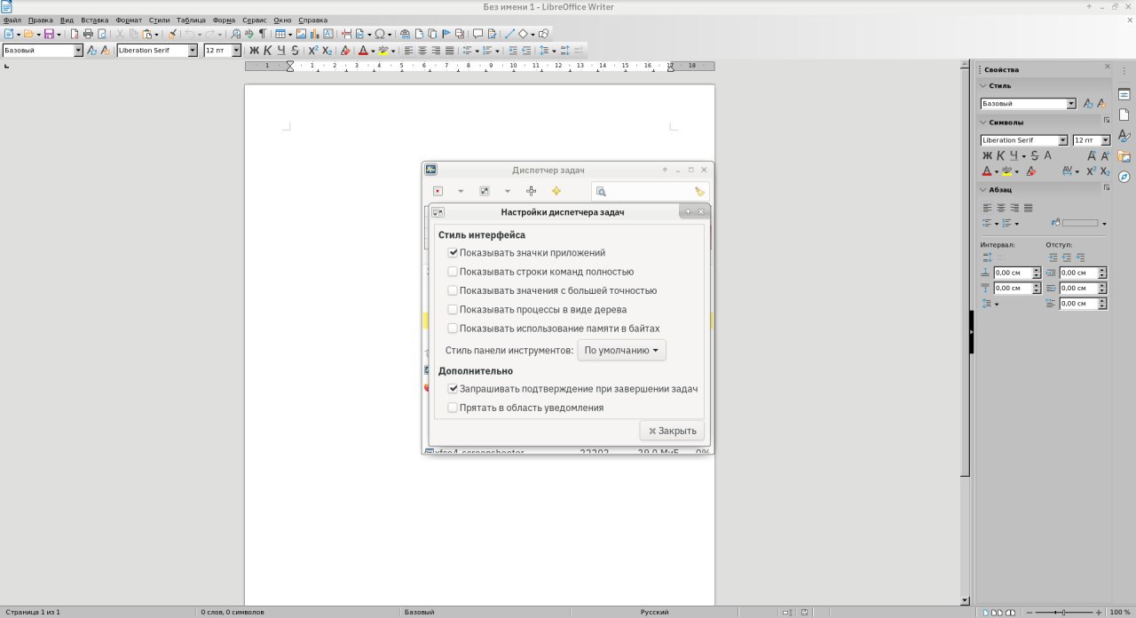Click the Insert table icon in toolbar
This screenshot has width=1136, height=618.
pos(280,34)
